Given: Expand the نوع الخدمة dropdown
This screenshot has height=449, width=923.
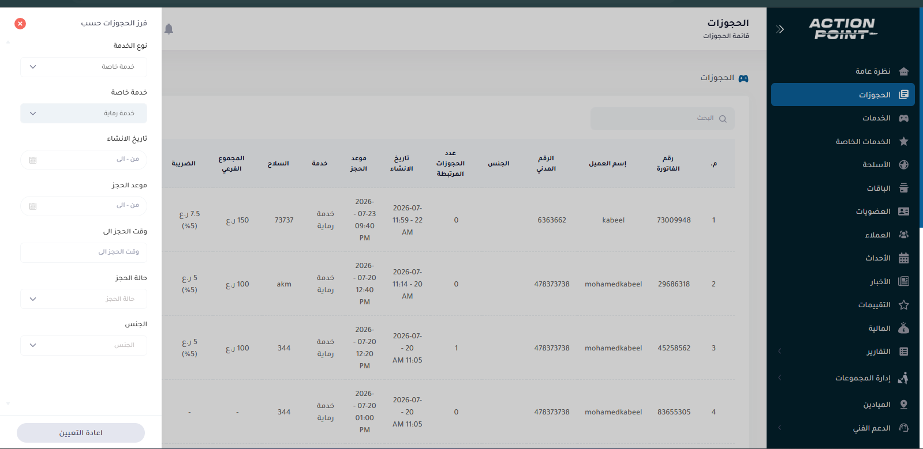Looking at the screenshot, I should tap(84, 67).
